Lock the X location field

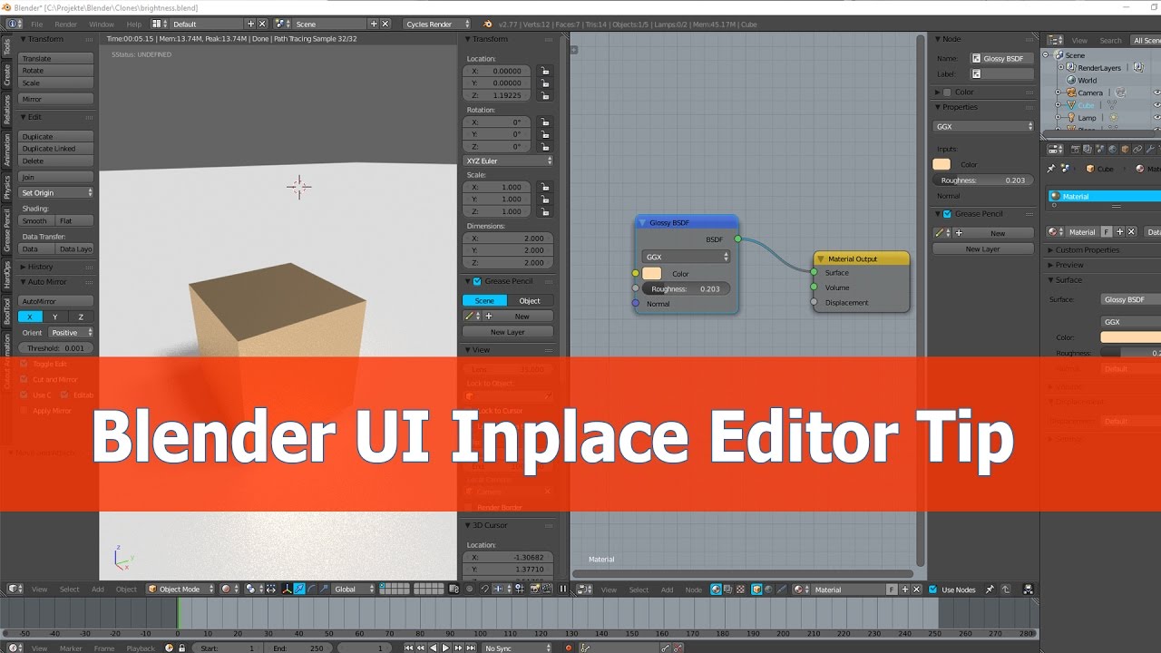544,71
